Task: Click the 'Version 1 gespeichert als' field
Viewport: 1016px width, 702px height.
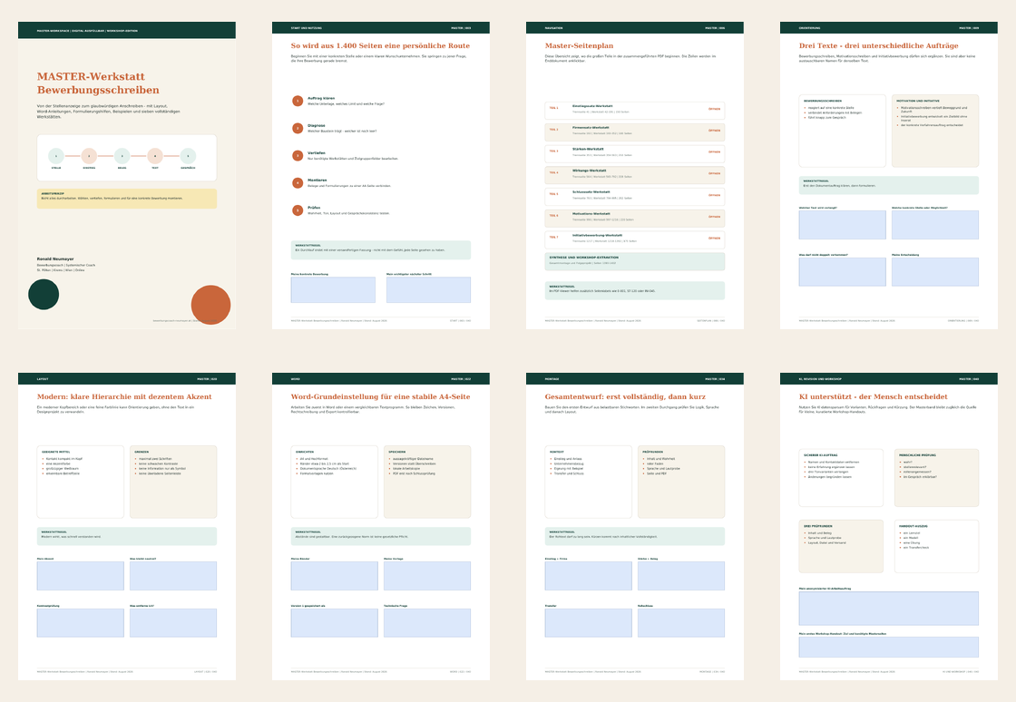Action: 335,623
